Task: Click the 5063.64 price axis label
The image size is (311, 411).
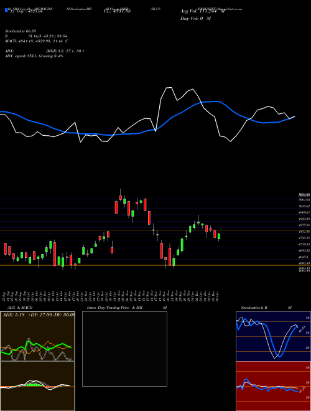Action: [304, 200]
